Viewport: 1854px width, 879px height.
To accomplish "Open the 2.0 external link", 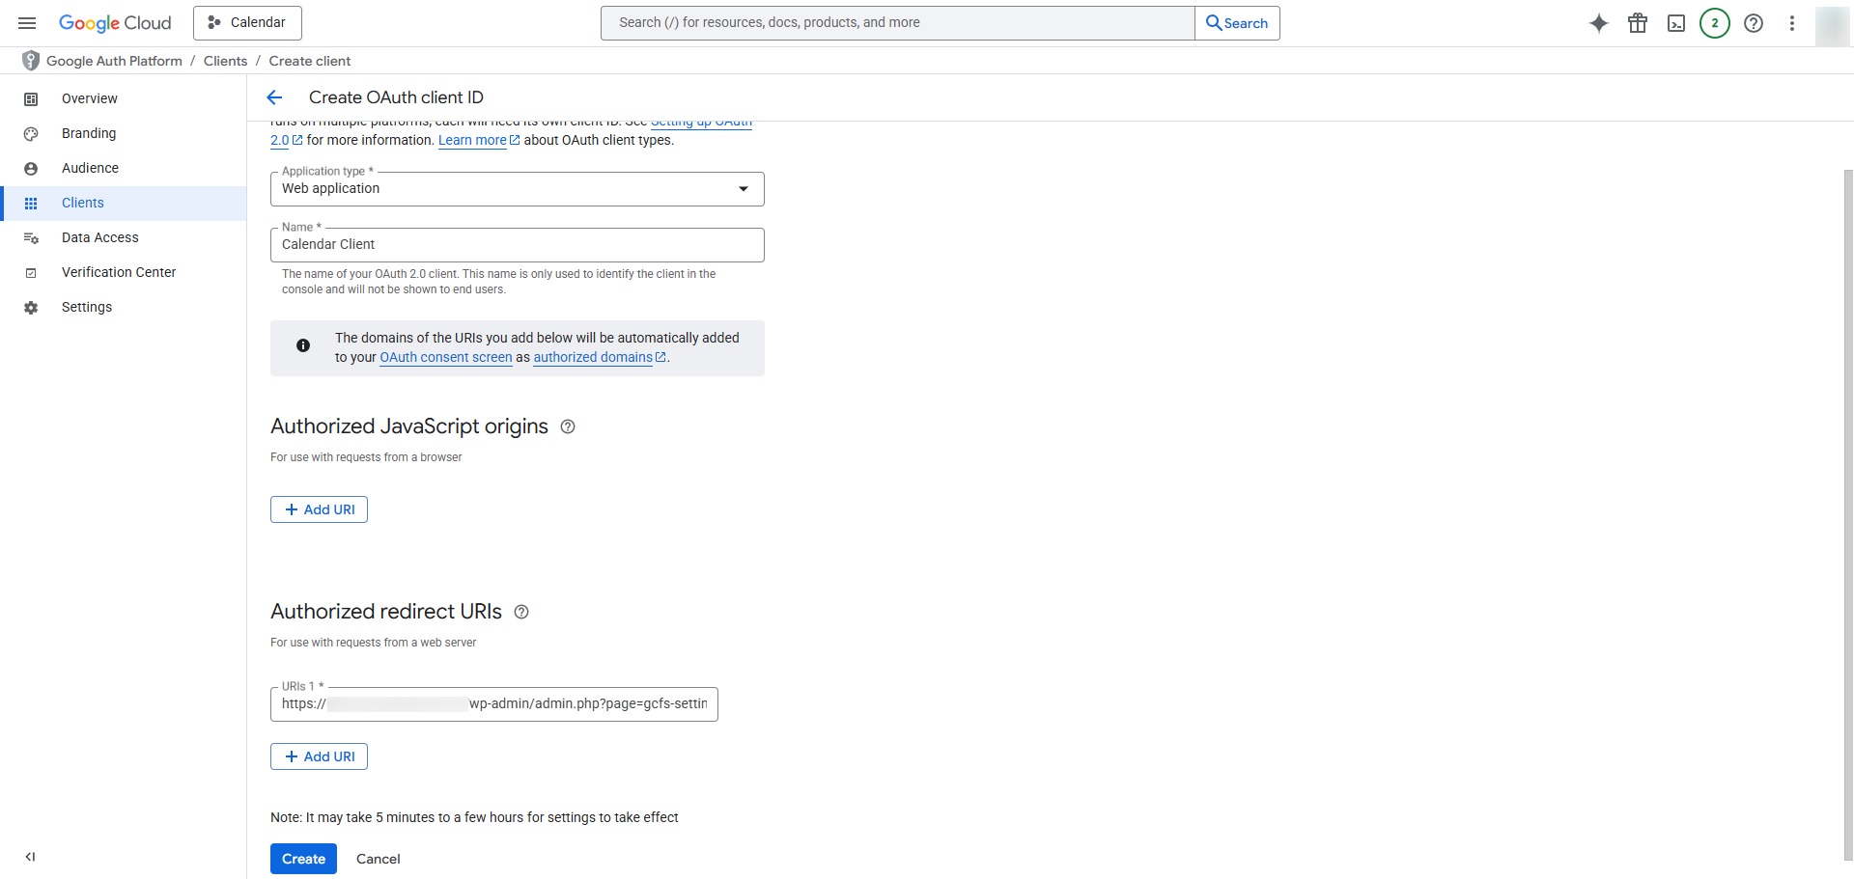I will pyautogui.click(x=287, y=140).
